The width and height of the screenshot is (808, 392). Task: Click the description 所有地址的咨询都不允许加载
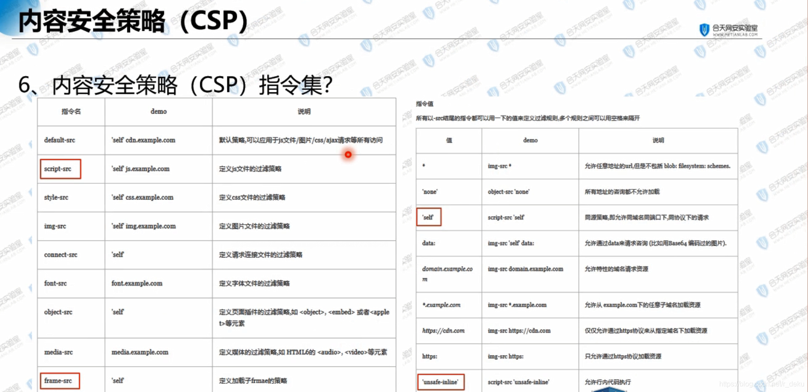(x=622, y=192)
